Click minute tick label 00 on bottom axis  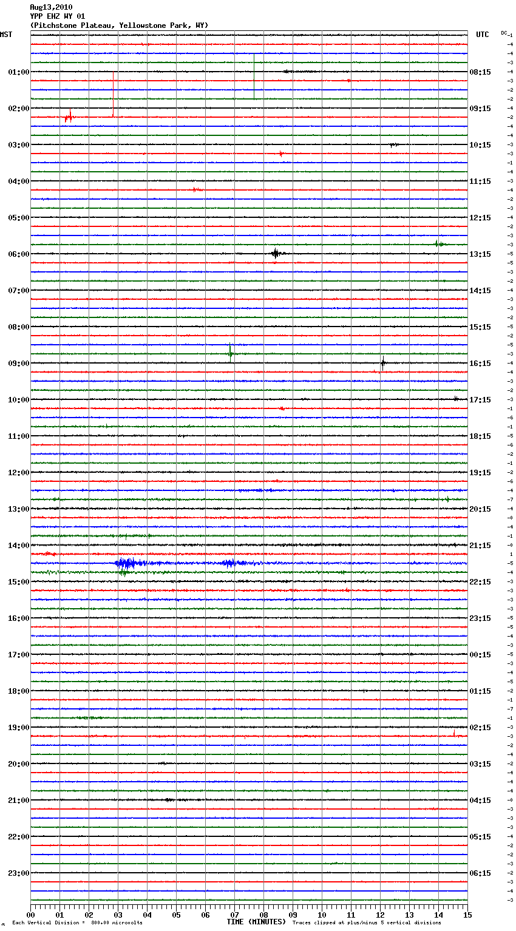pyautogui.click(x=30, y=915)
